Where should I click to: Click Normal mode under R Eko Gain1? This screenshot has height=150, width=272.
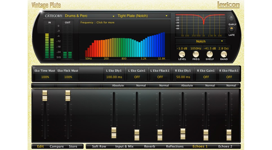point(210,86)
